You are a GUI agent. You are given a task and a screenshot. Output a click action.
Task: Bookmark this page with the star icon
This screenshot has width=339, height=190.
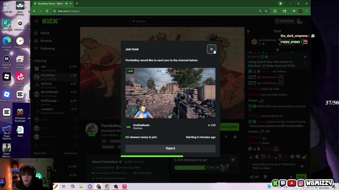click(x=266, y=11)
